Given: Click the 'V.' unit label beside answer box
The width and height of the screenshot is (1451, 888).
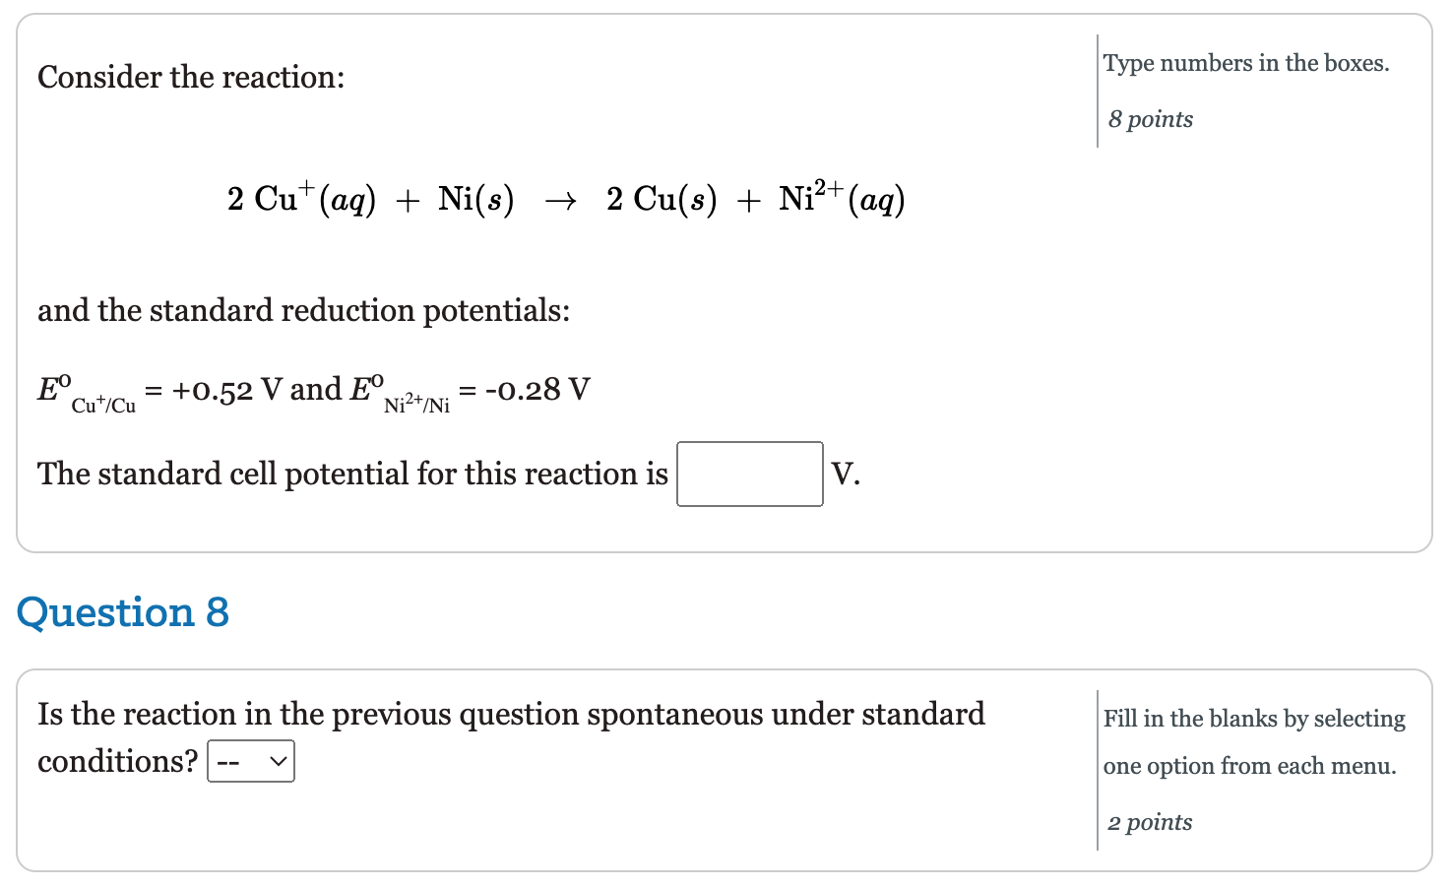Looking at the screenshot, I should pos(844,474).
